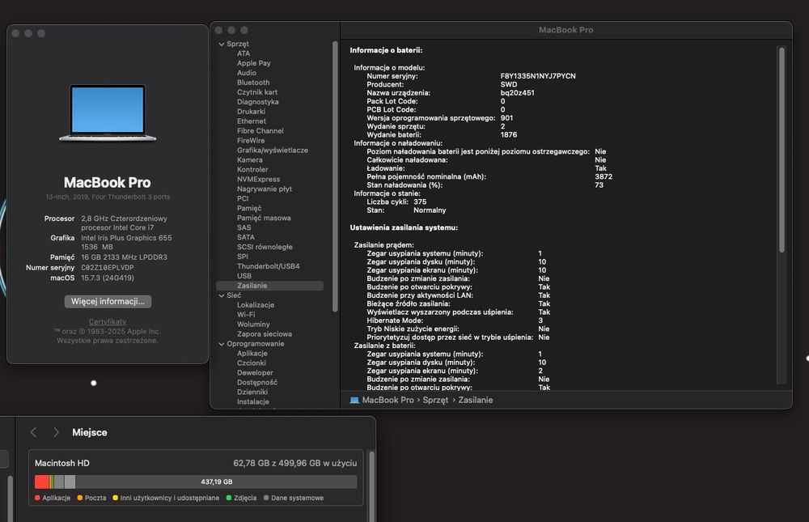Click Macintosh HD volume name
The width and height of the screenshot is (809, 522).
coord(62,463)
